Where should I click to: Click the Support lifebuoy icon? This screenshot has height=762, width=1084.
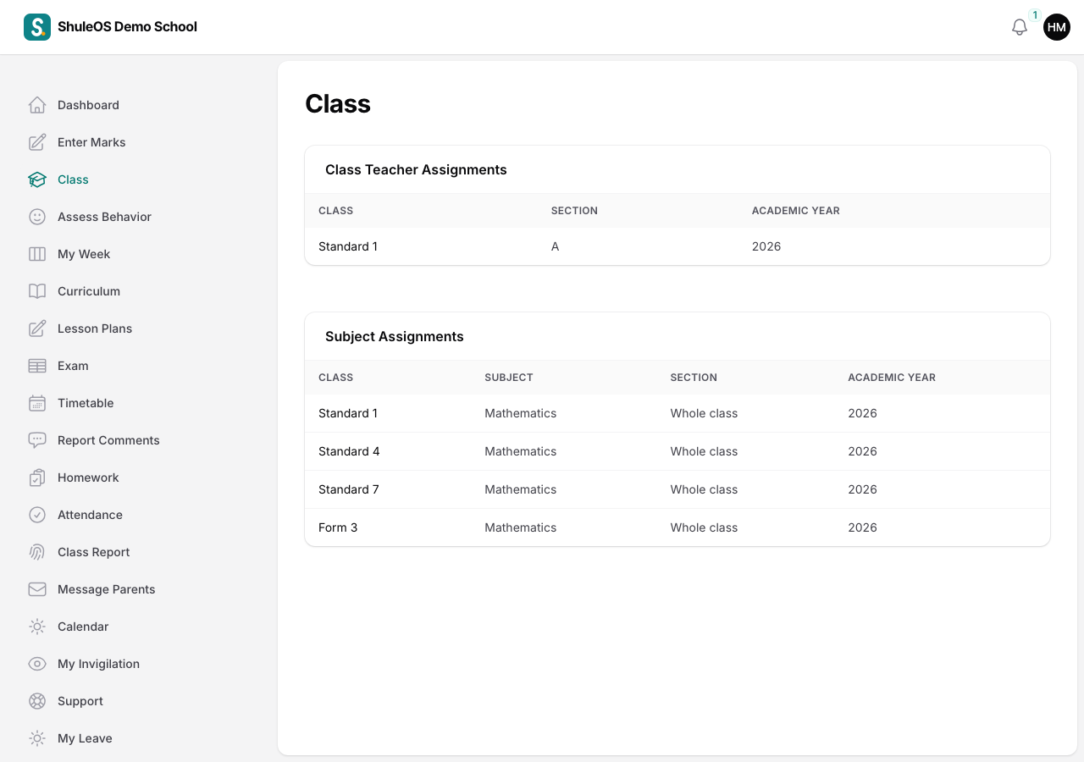click(37, 701)
